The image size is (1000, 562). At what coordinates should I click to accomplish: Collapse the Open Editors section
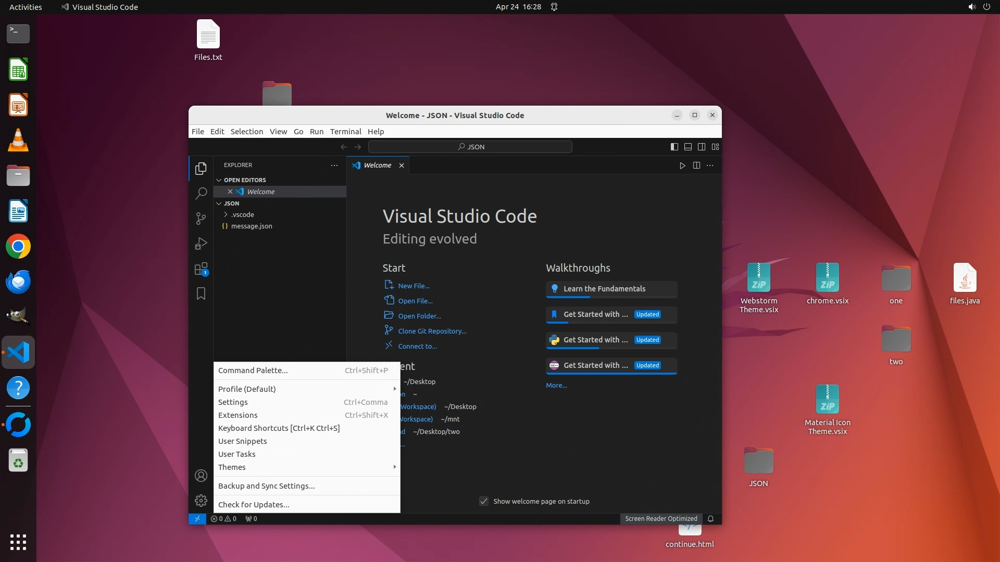[245, 180]
